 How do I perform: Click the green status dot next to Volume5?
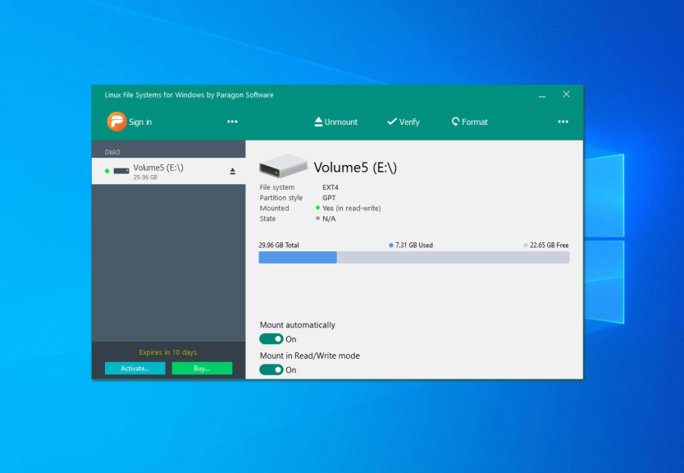pos(107,172)
